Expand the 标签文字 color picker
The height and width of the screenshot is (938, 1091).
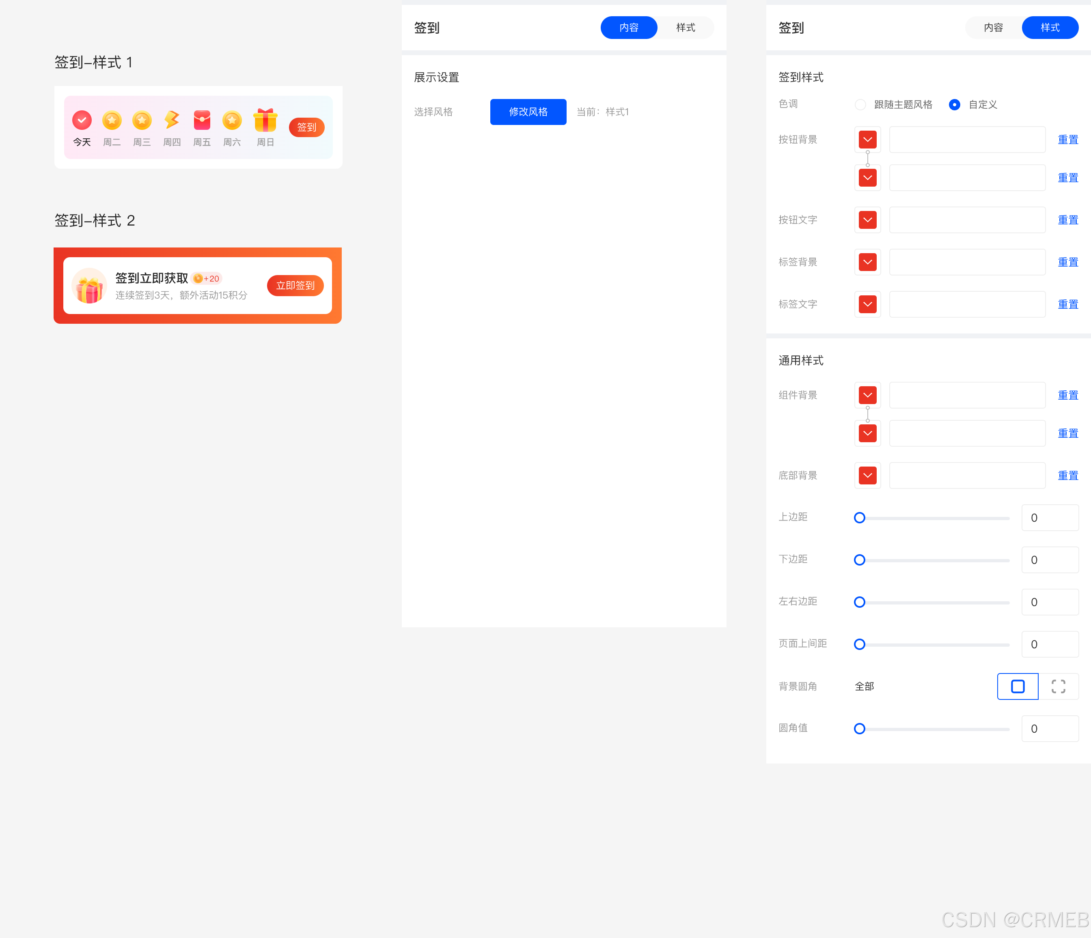point(867,304)
